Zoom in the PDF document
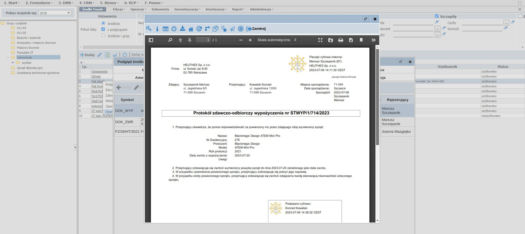Viewport: 525px width, 234px height. pyautogui.click(x=250, y=40)
